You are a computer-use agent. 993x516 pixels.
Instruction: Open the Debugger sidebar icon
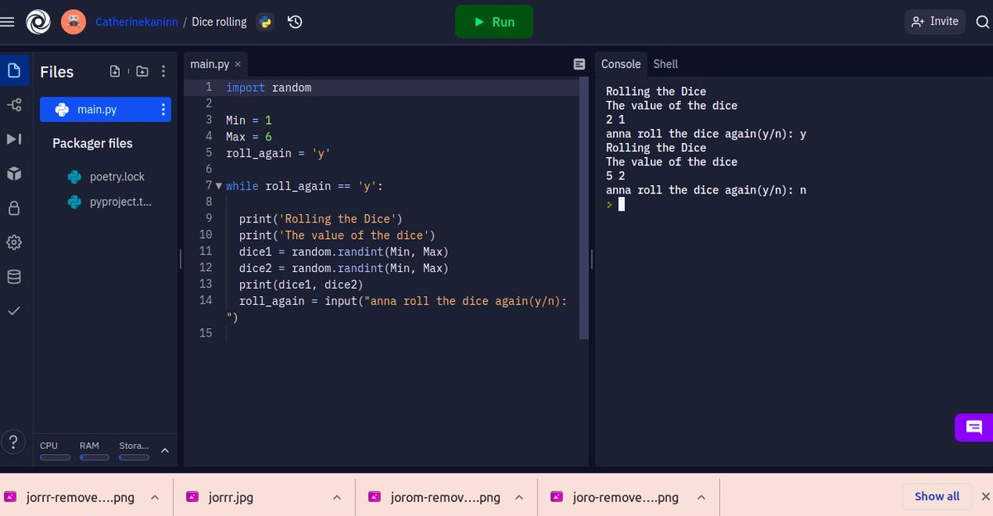coord(13,139)
